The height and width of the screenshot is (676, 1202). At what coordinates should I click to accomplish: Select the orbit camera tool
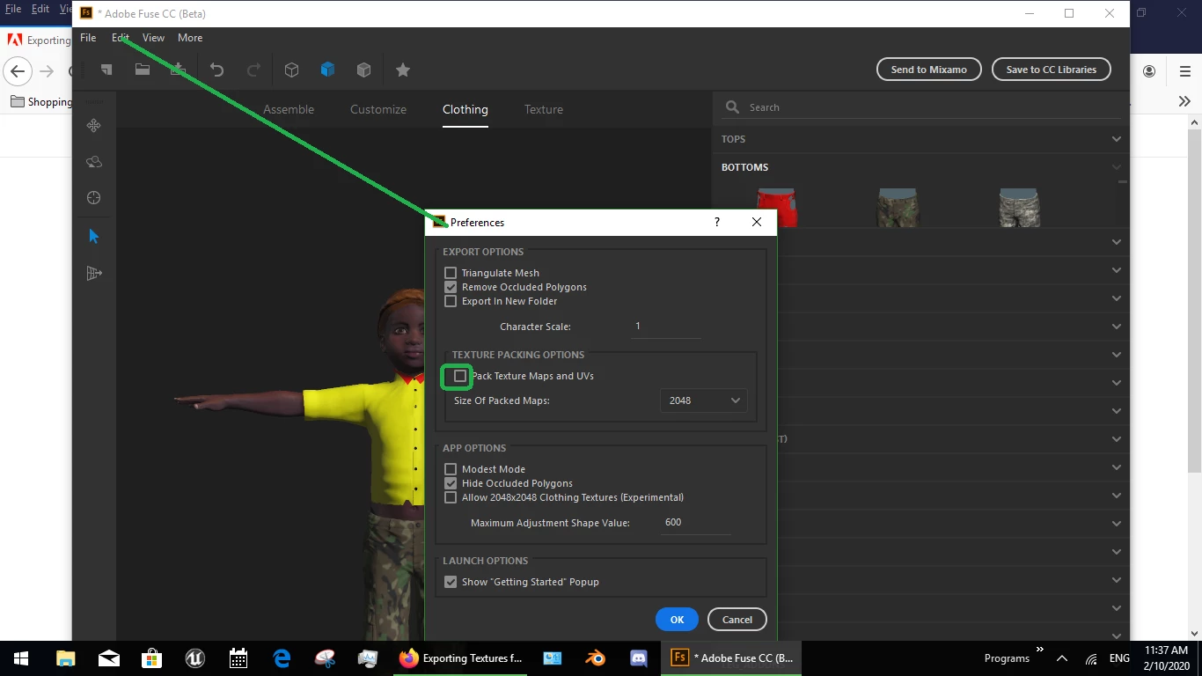[x=94, y=162]
